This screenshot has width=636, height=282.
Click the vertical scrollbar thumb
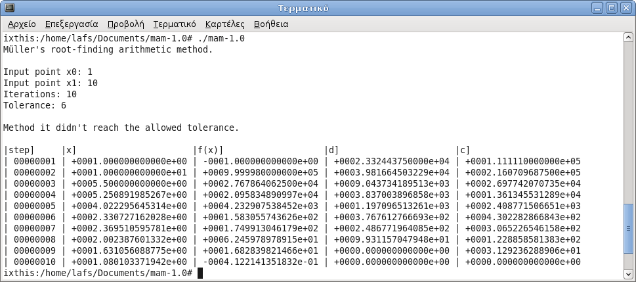point(629,235)
